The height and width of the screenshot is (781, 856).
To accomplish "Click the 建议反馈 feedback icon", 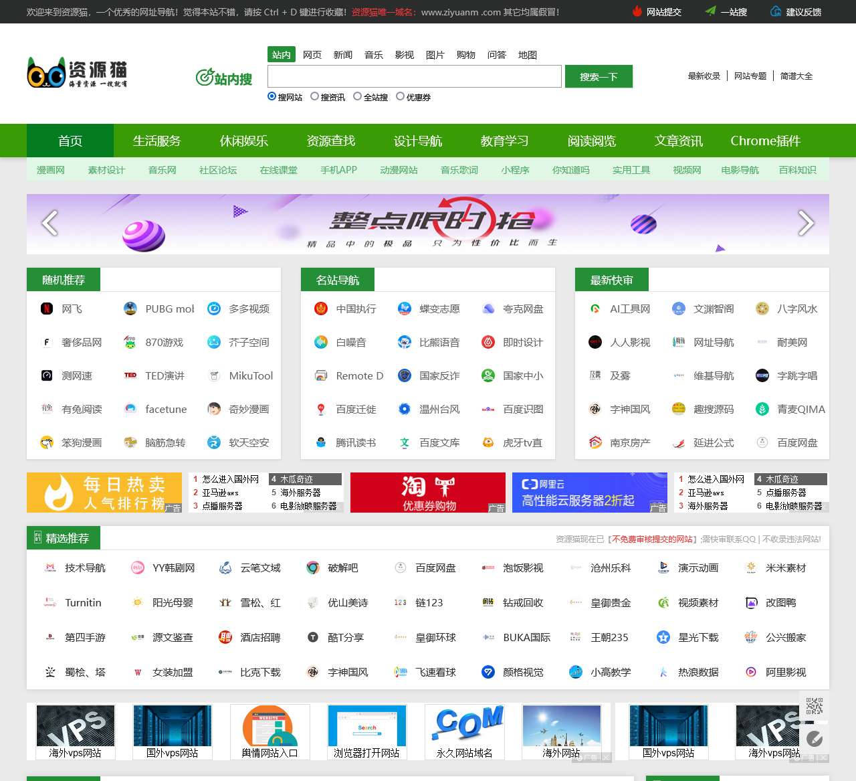I will pyautogui.click(x=776, y=11).
